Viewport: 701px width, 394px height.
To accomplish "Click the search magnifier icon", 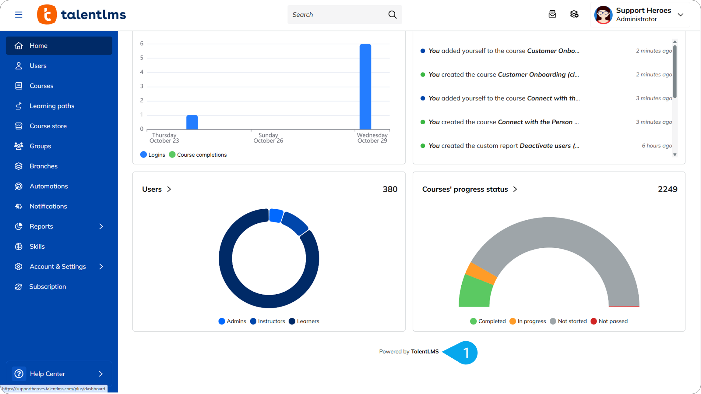I will (392, 15).
